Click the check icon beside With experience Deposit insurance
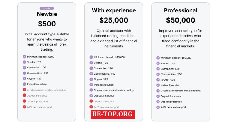225x125 pixels. pos(91,96)
